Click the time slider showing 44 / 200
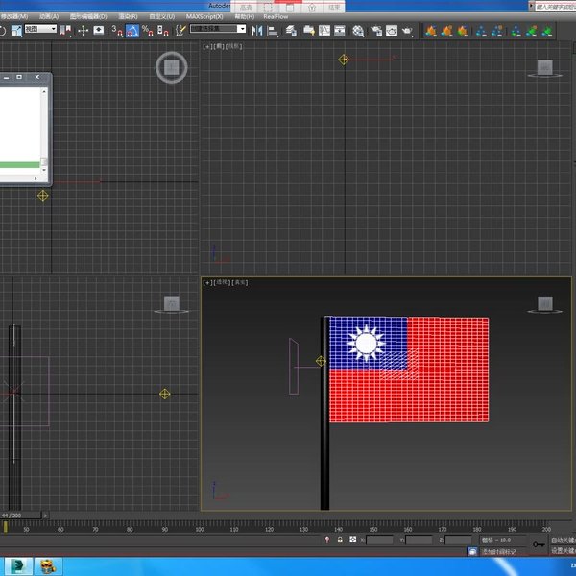This screenshot has width=576, height=576. (x=20, y=515)
